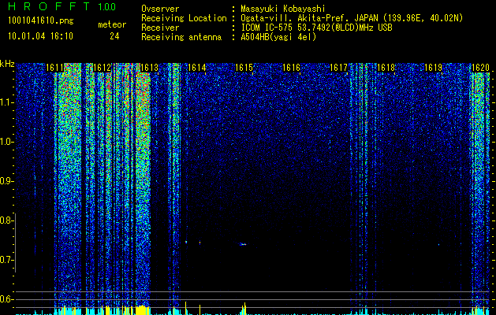The width and height of the screenshot is (496, 315).
Task: Click the 1616 time marker
Action: click(x=291, y=68)
